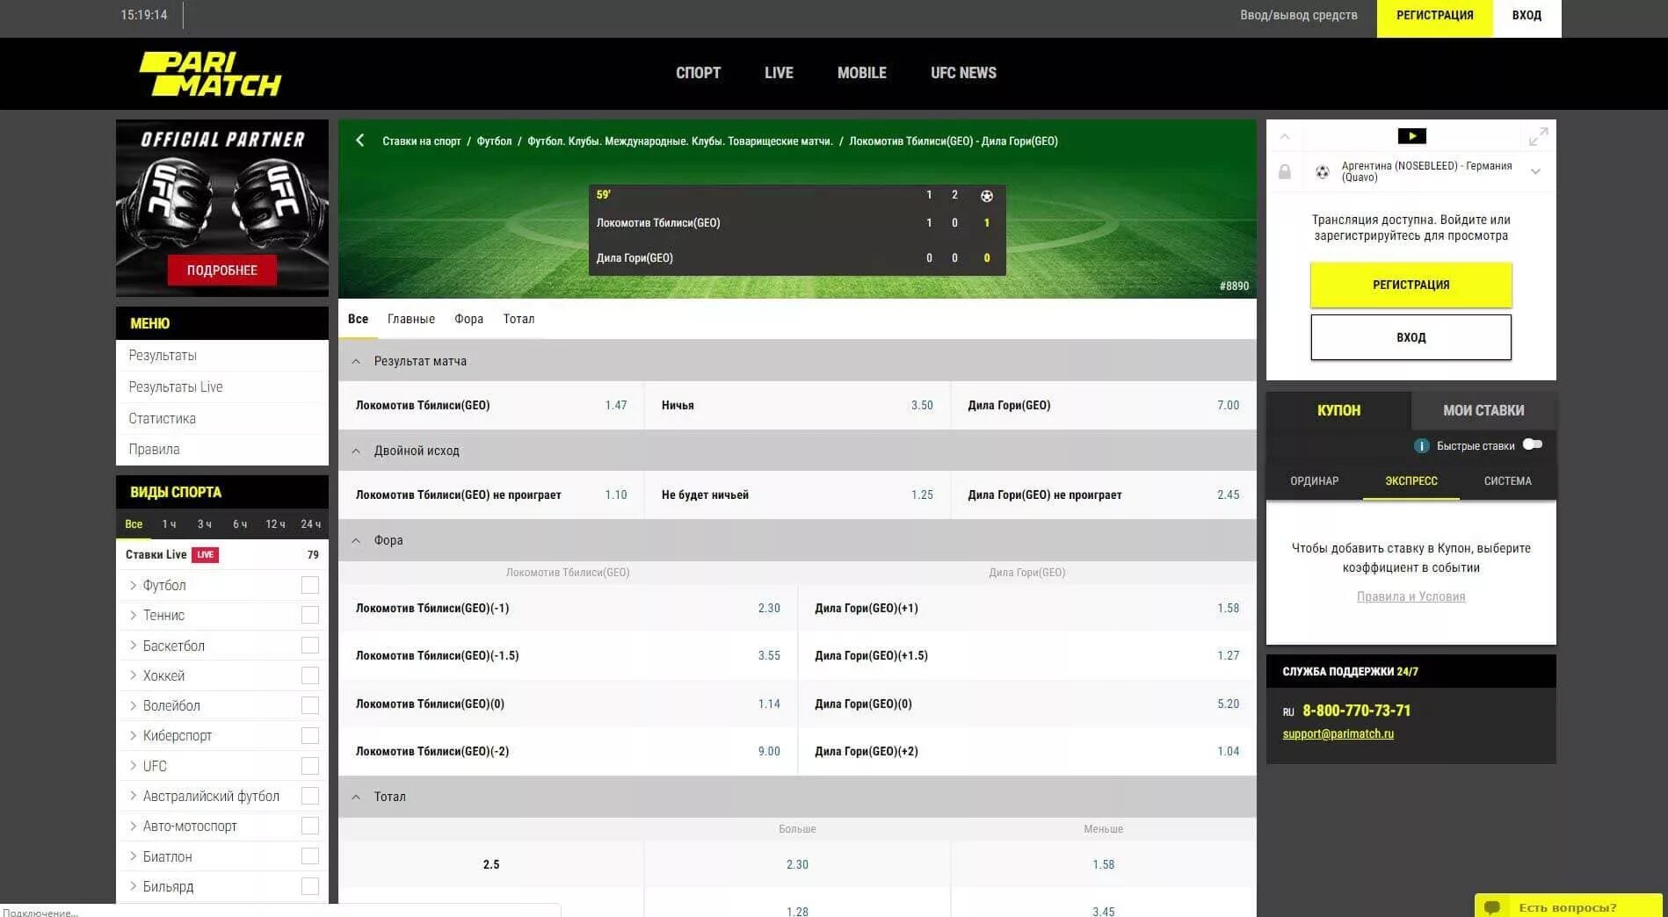Expand the Футбол sport category arrow
Screen dimensions: 1668x917
click(133, 585)
